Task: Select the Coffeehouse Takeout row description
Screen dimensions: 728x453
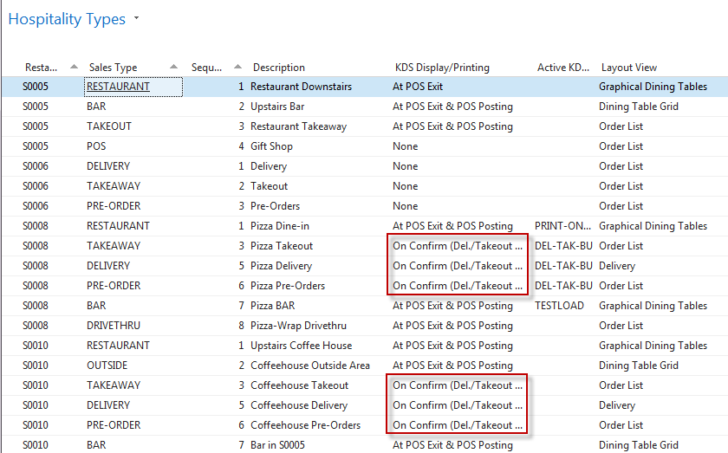Action: tap(299, 385)
